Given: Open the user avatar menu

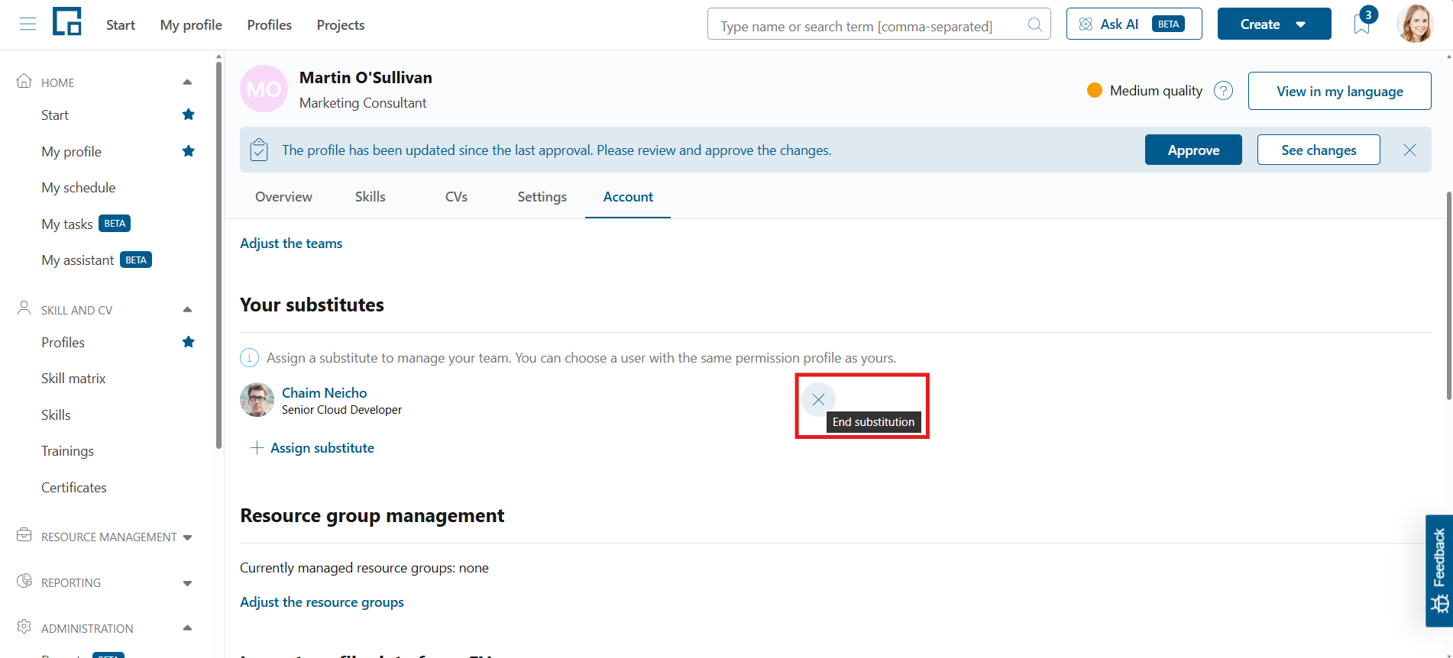Looking at the screenshot, I should [1415, 24].
